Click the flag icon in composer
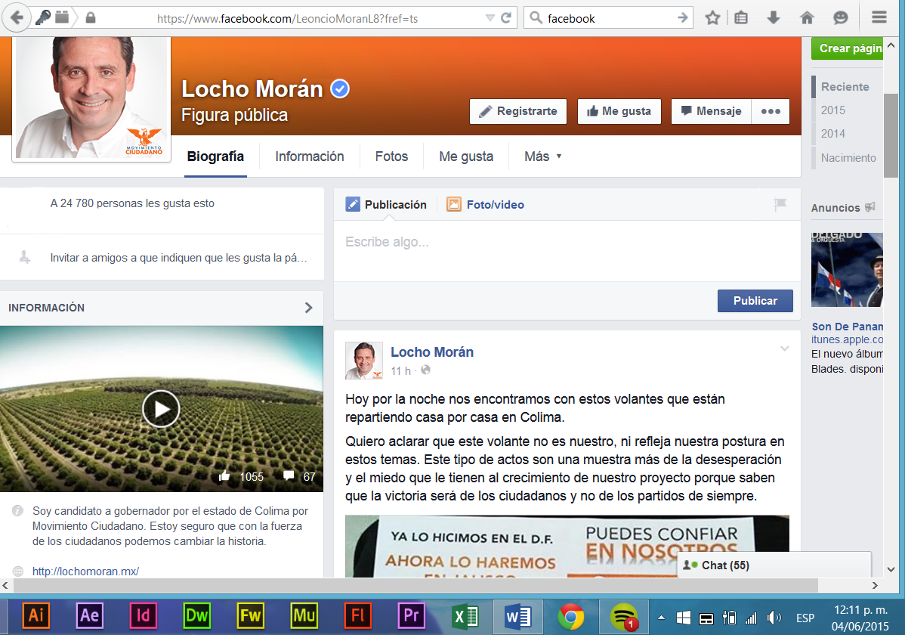Screen dimensions: 905x635 [780, 204]
